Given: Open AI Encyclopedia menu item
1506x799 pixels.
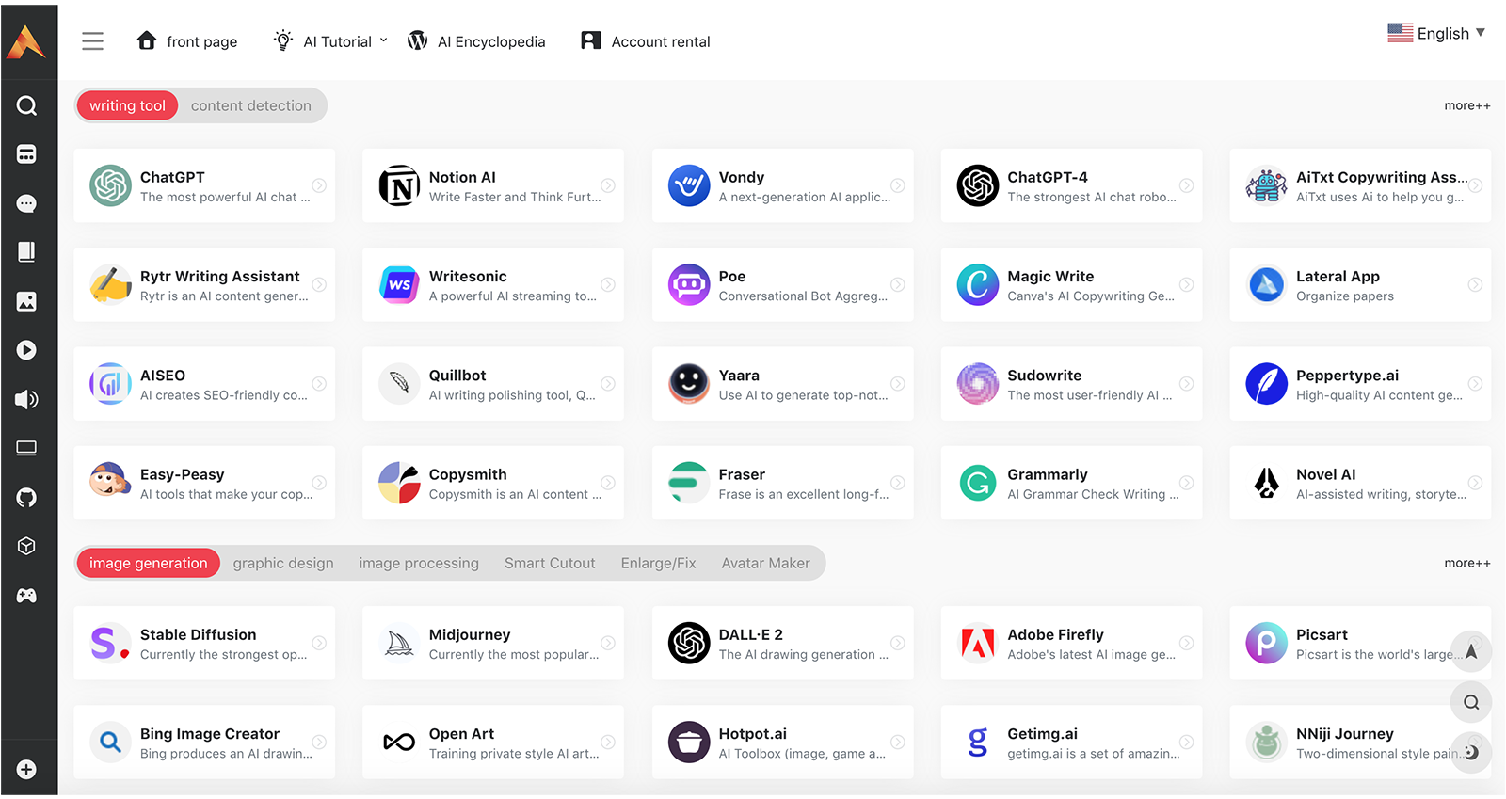Looking at the screenshot, I should 476,41.
